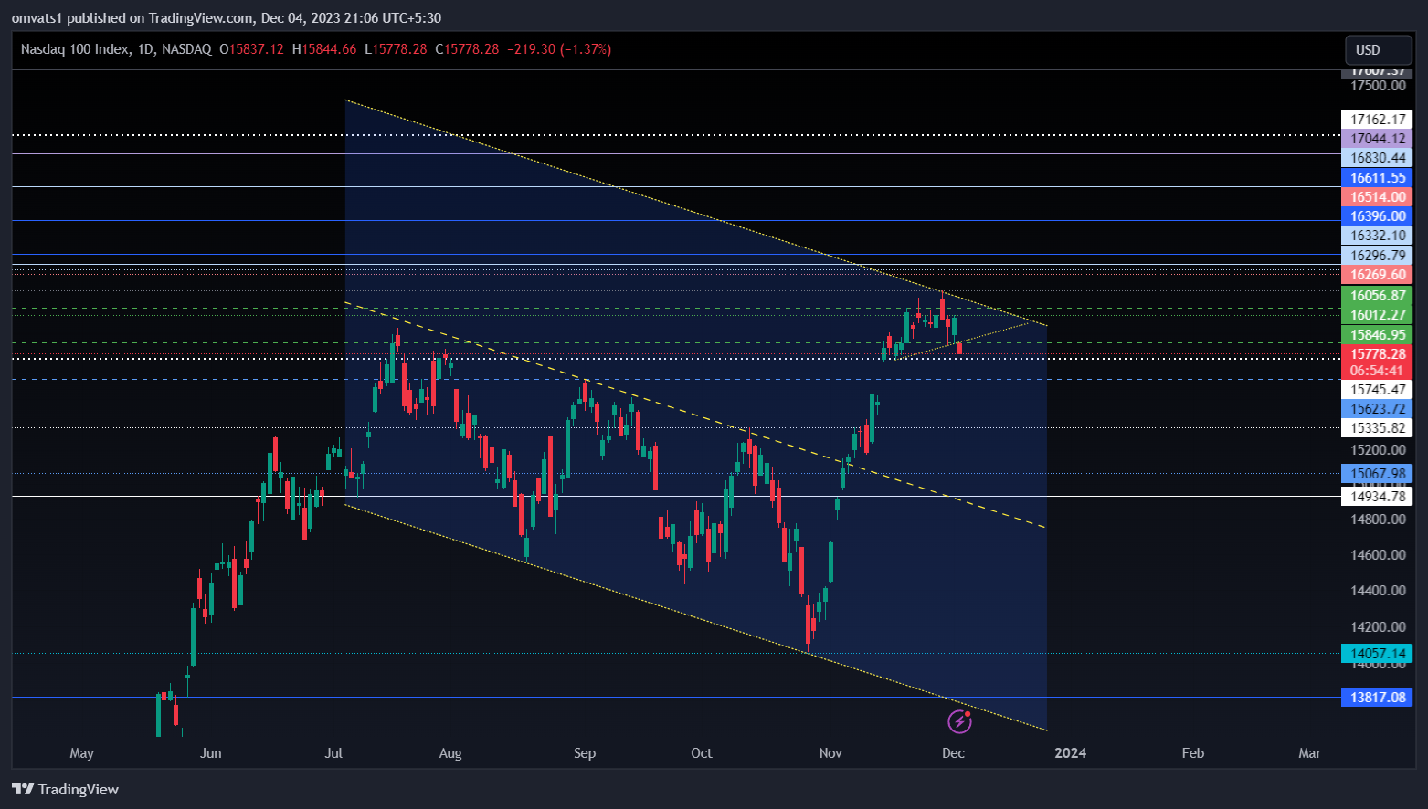1428x809 pixels.
Task: Click the 14400.00 price scale tick
Action: tap(1378, 591)
